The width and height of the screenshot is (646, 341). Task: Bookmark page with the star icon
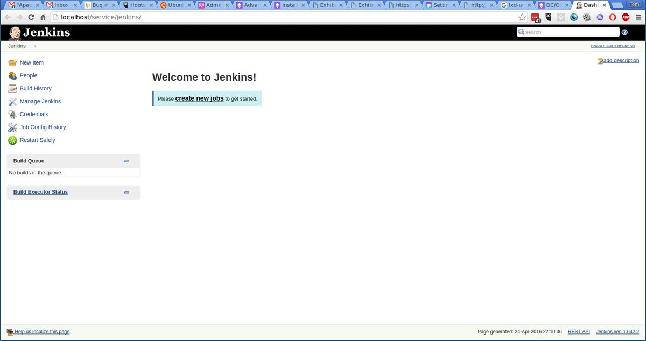tap(522, 17)
